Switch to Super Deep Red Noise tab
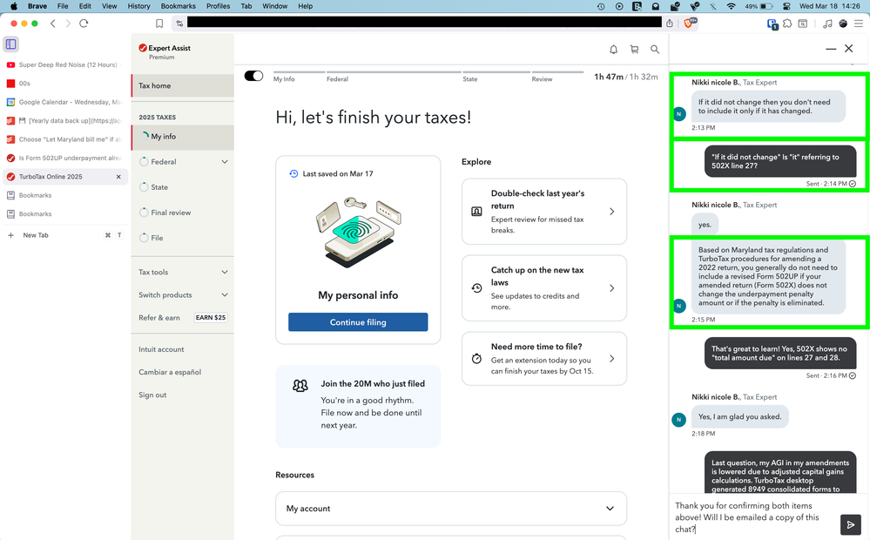 65,65
